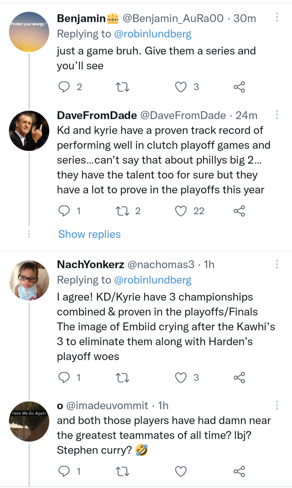
Task: Retweet Benjamin's reply
Action: point(122,87)
